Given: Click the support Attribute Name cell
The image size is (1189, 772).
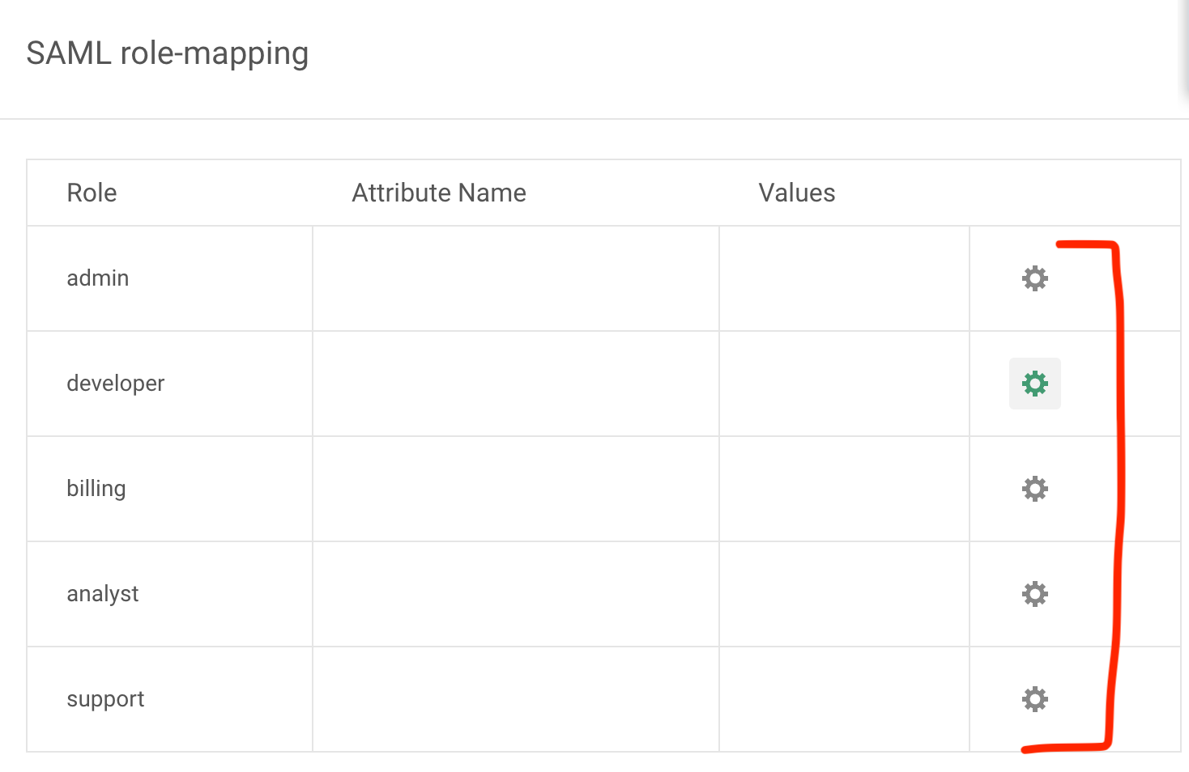Looking at the screenshot, I should click(516, 699).
